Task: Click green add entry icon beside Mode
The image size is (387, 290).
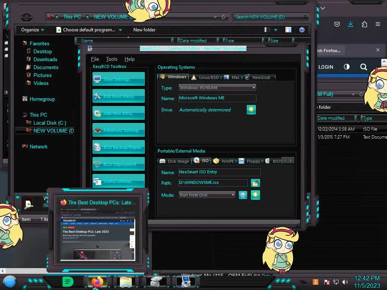Action: pyautogui.click(x=255, y=195)
